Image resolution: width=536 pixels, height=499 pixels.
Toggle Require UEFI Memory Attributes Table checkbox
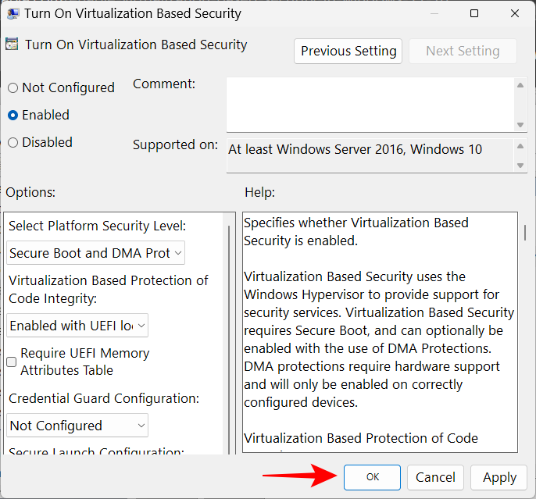click(12, 362)
